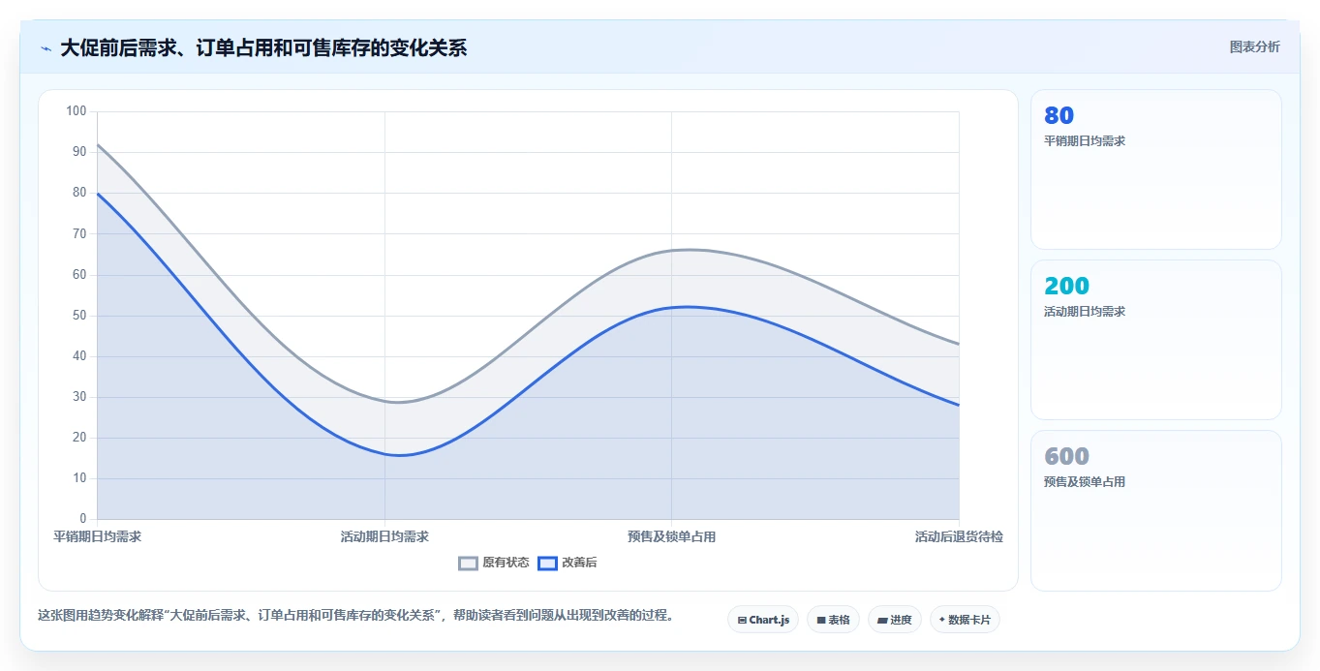Click the lightning icon beside the title
Screen dimensions: 1320x671
click(46, 48)
